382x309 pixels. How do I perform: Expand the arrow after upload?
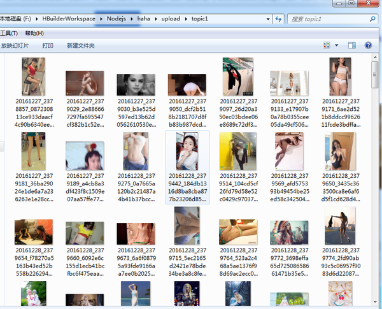(186, 18)
